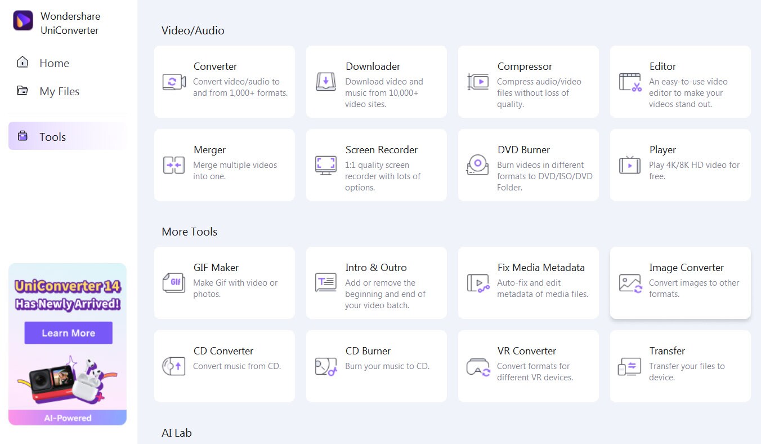Click "Convert formats for different VR devices."

535,372
